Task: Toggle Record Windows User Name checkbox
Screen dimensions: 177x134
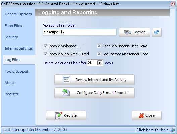Action: click(99, 46)
